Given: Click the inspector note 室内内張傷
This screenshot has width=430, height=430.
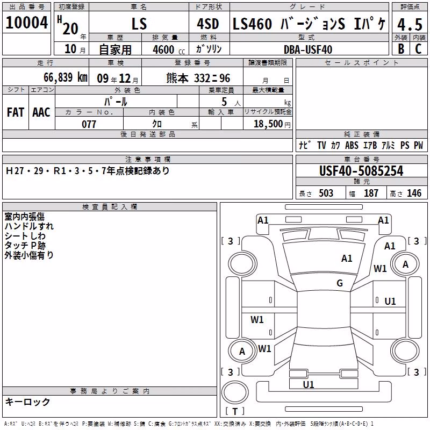Looking at the screenshot, I should [x=24, y=217].
